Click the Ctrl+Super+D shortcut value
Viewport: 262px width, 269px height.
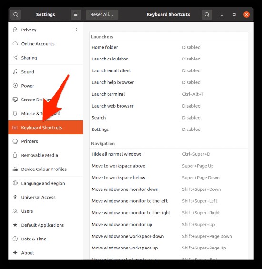pos(196,154)
